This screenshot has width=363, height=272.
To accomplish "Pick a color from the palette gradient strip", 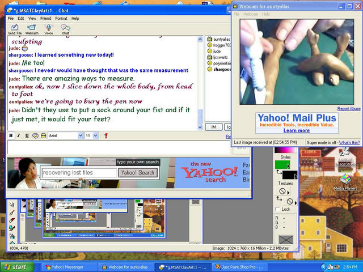I will point(285,150).
